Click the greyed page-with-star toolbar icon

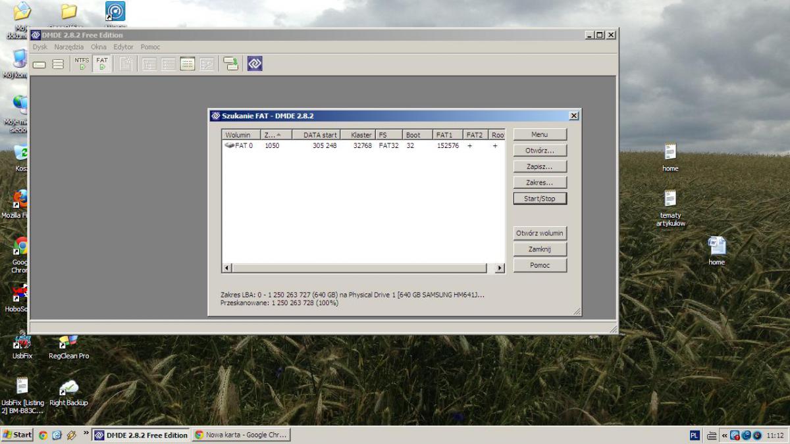pyautogui.click(x=126, y=64)
